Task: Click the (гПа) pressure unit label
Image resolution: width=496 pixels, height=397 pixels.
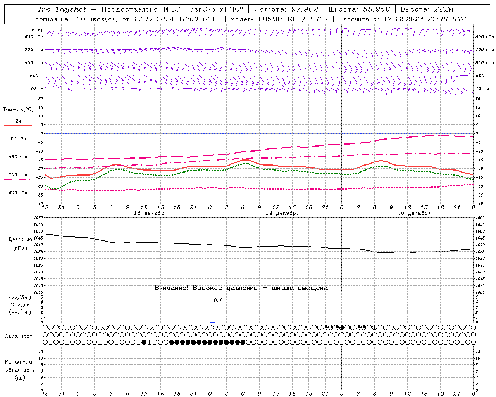Action: pyautogui.click(x=20, y=248)
